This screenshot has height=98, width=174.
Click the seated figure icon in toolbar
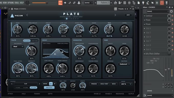(x=148, y=3)
